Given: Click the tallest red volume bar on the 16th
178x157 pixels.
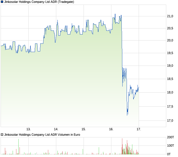Looking at the screenshot, I should click(x=122, y=146).
